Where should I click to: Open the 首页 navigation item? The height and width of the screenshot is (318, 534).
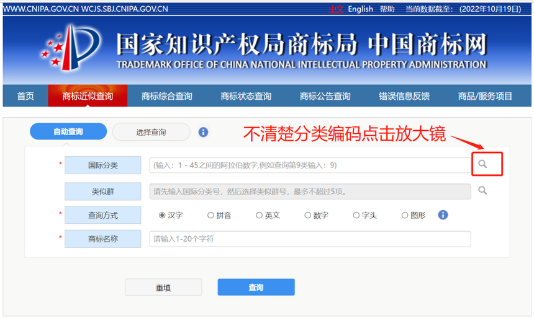point(25,96)
